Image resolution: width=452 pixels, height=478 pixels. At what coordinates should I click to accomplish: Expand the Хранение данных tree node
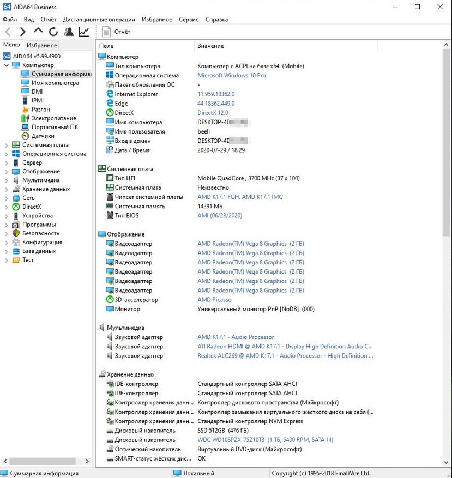tap(7, 189)
